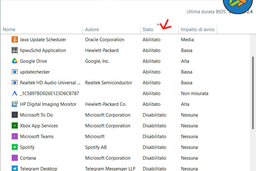Click the hpwuSchd Application barcode icon
Image resolution: width=256 pixels, height=171 pixels.
(15, 50)
